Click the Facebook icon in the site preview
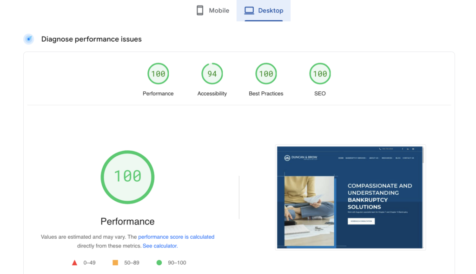 [403, 149]
